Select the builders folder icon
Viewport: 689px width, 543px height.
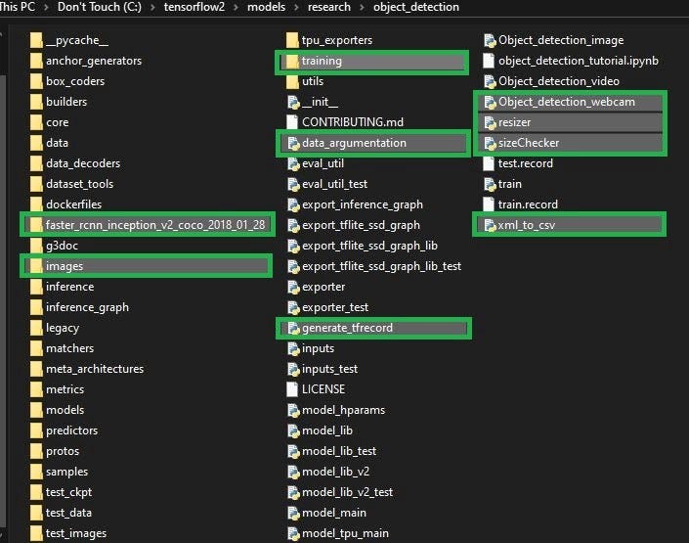36,102
